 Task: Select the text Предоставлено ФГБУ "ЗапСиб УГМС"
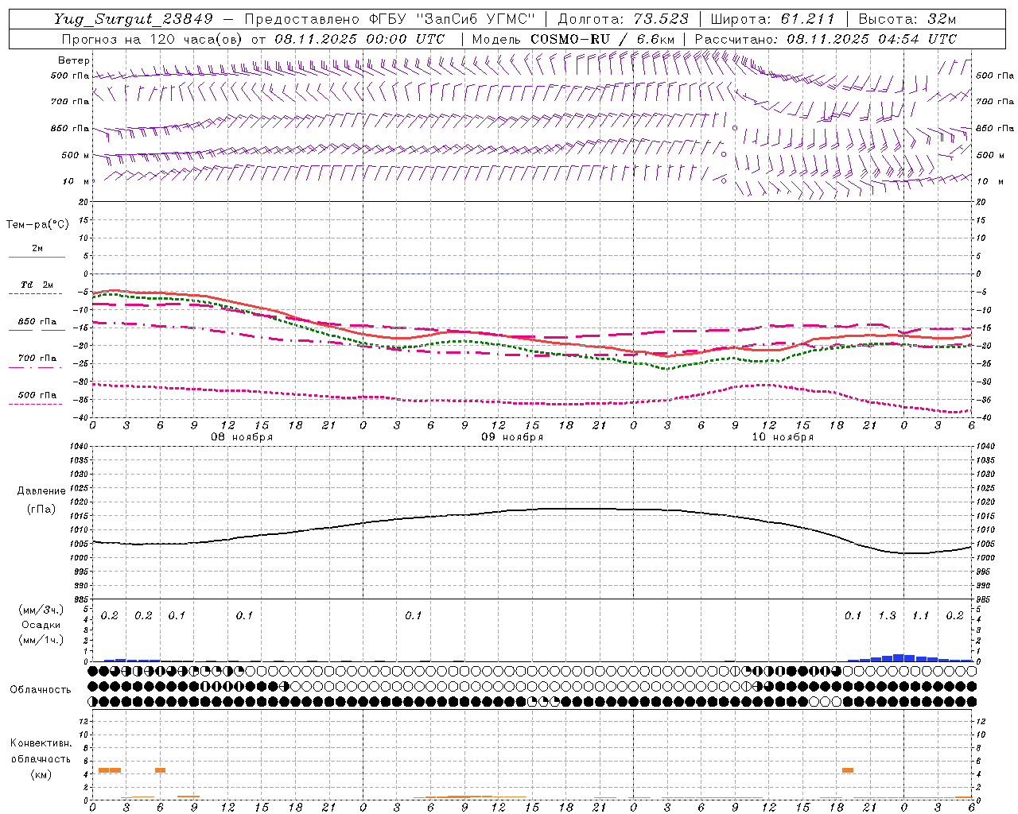pos(390,19)
